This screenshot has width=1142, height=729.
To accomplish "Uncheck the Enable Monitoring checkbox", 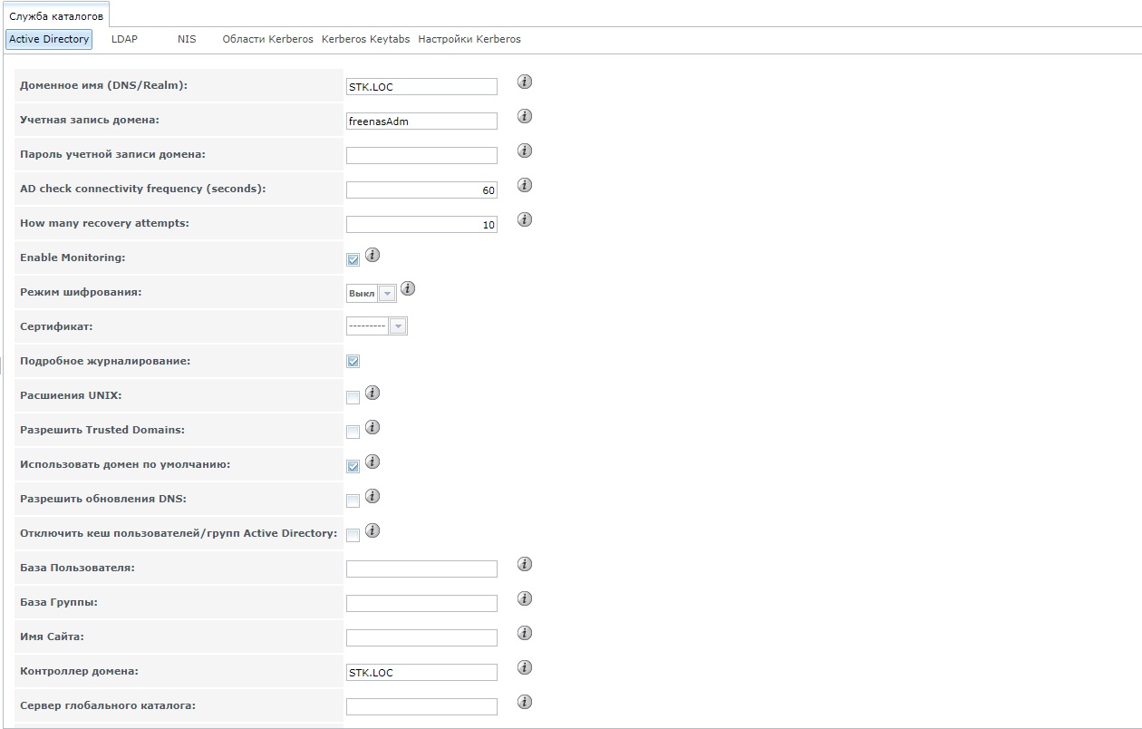I will tap(353, 259).
